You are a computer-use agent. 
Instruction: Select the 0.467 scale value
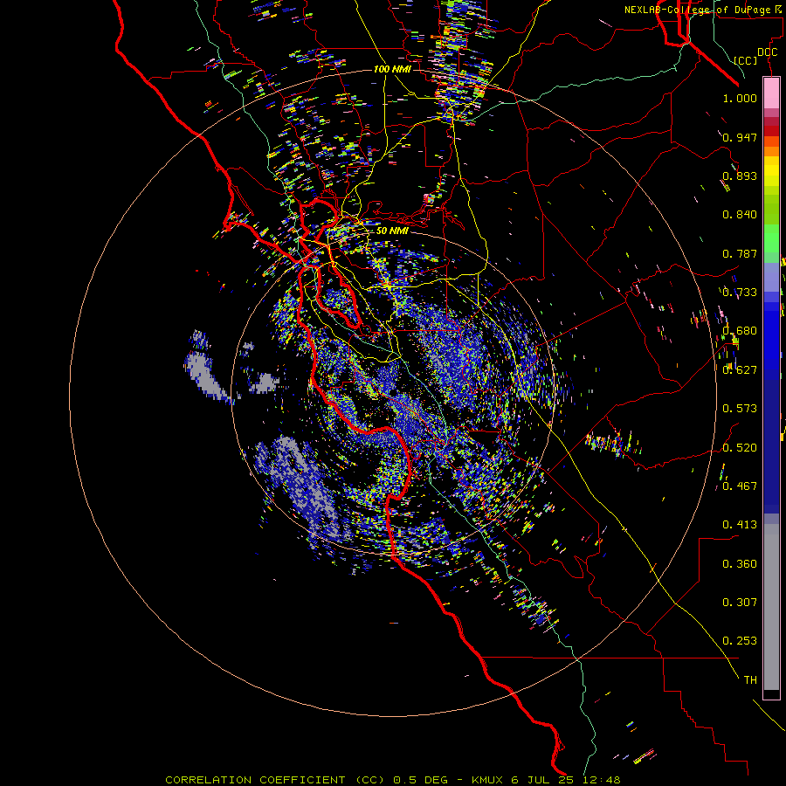[740, 486]
